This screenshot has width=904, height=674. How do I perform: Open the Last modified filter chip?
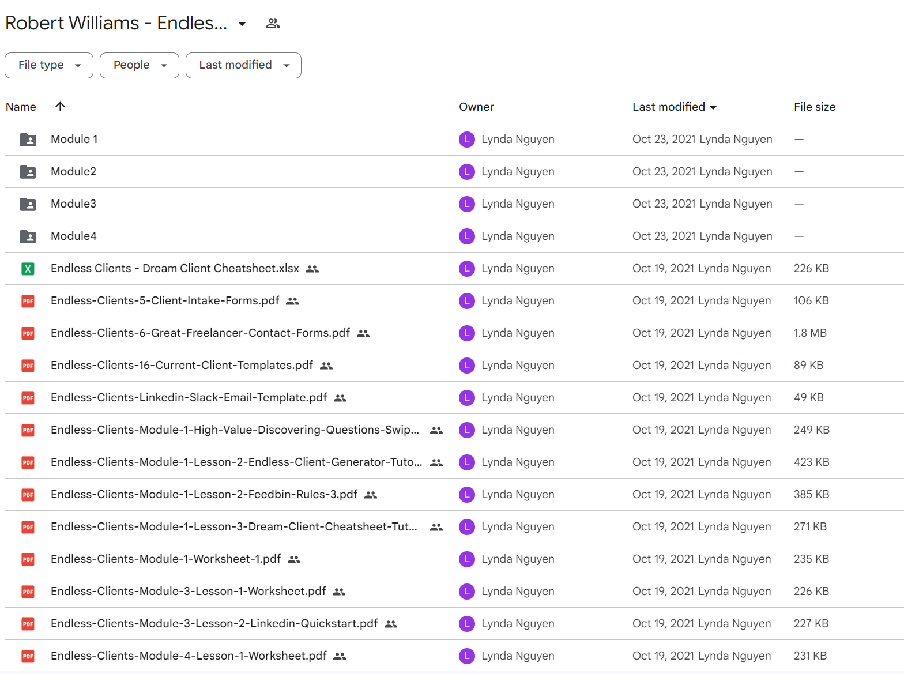tap(243, 65)
